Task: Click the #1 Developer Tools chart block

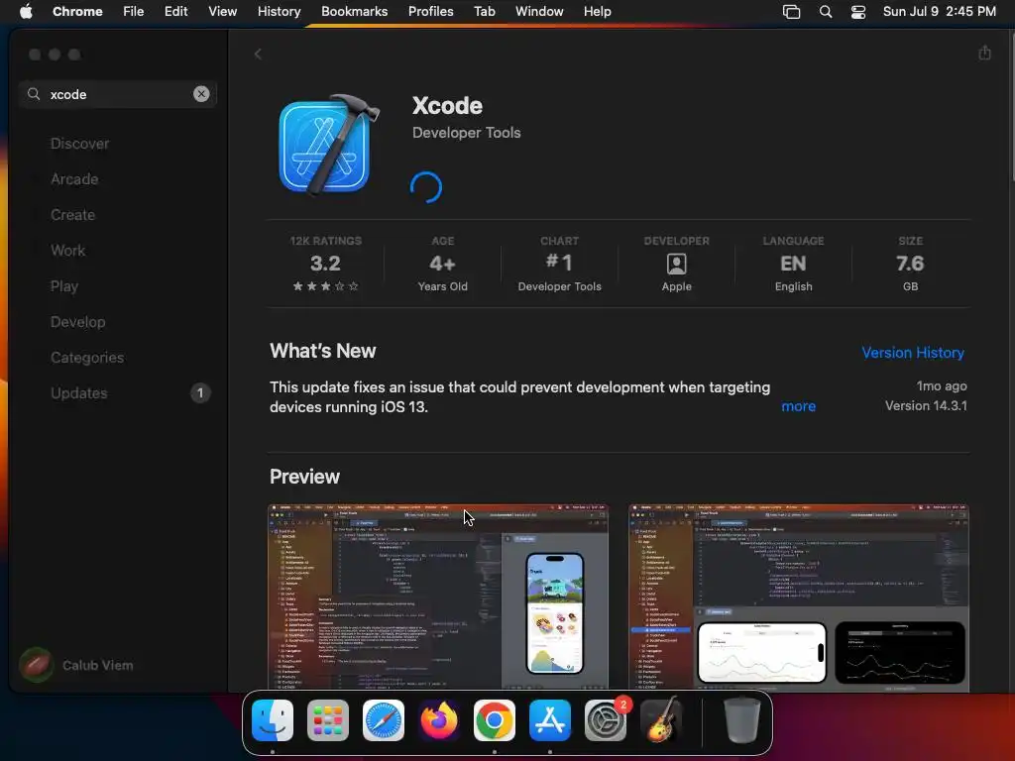Action: click(x=559, y=264)
